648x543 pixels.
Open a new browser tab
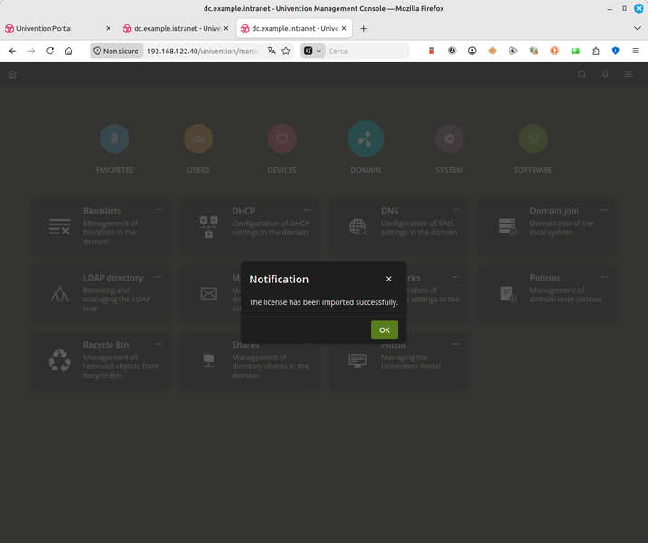point(363,28)
